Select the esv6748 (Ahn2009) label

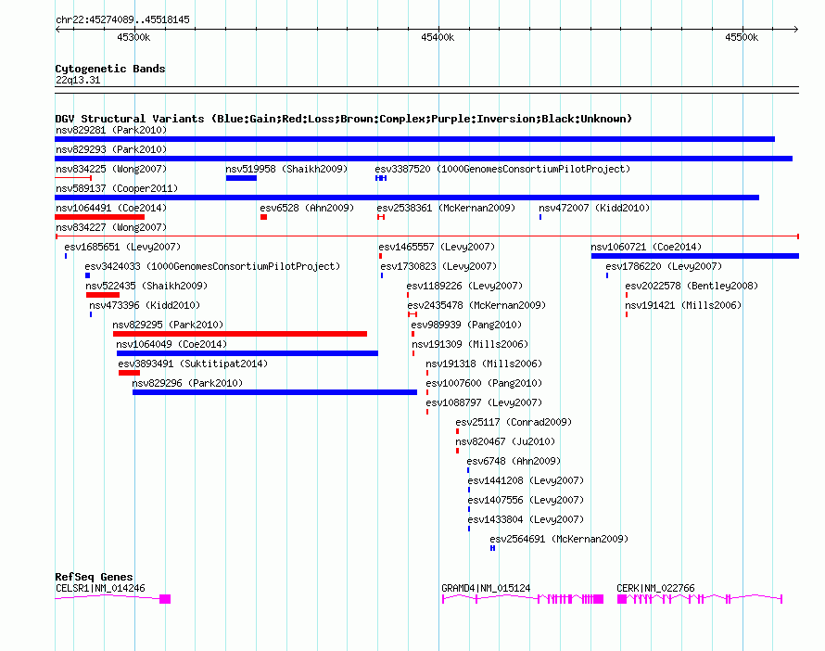coord(514,461)
